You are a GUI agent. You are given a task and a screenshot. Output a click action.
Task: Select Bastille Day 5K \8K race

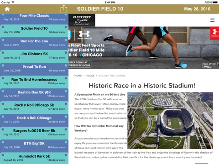point(34,95)
